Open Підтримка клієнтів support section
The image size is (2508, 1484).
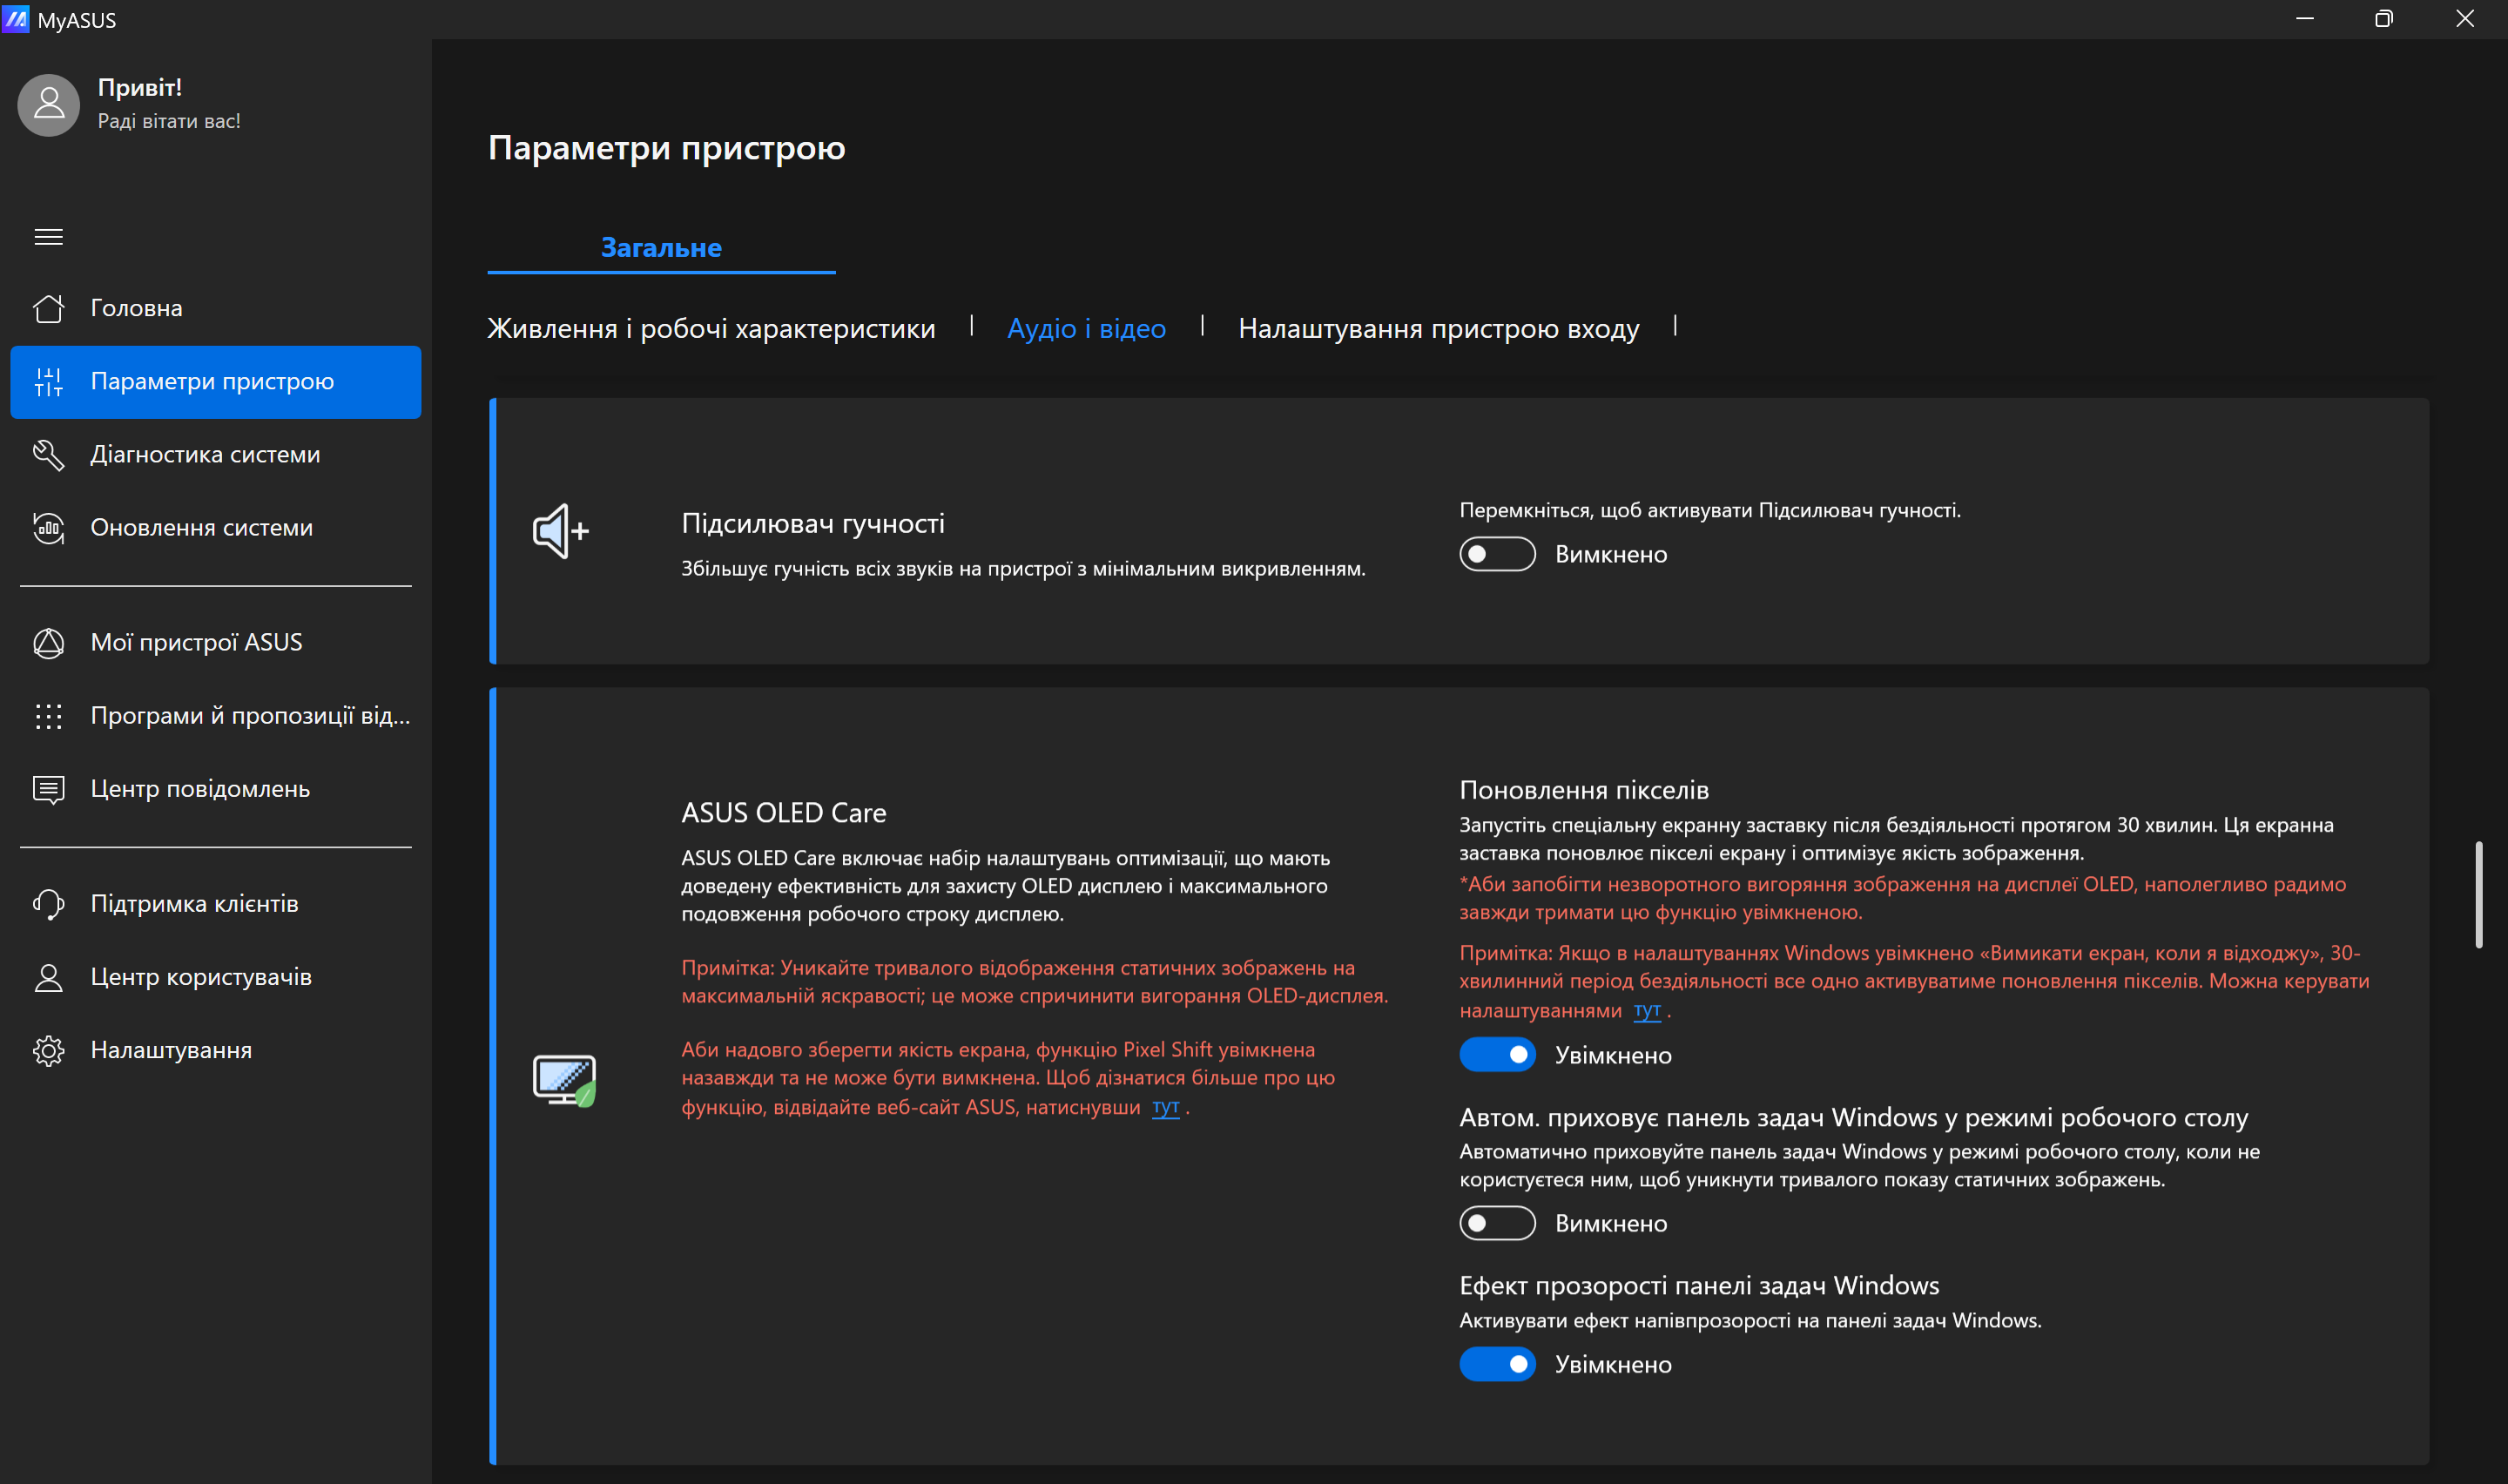pyautogui.click(x=194, y=903)
